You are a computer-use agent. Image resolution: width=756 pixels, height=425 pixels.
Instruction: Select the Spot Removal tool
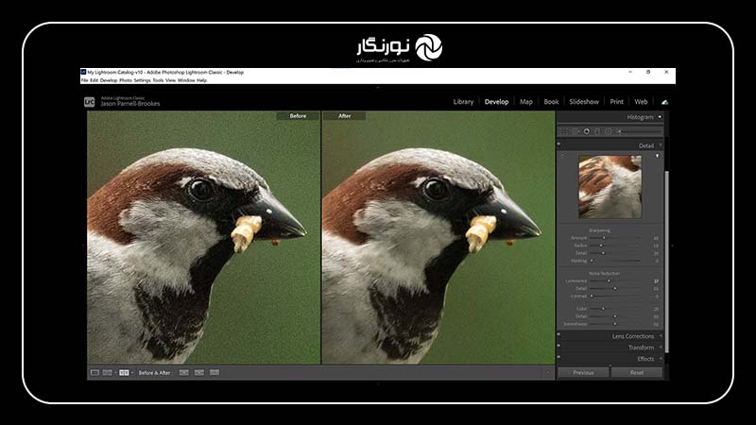[x=576, y=131]
